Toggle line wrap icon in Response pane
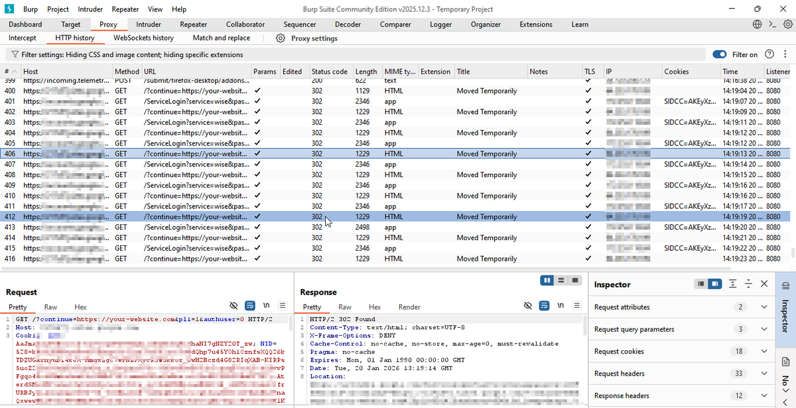Screen dimensions: 796x408 click(545, 306)
